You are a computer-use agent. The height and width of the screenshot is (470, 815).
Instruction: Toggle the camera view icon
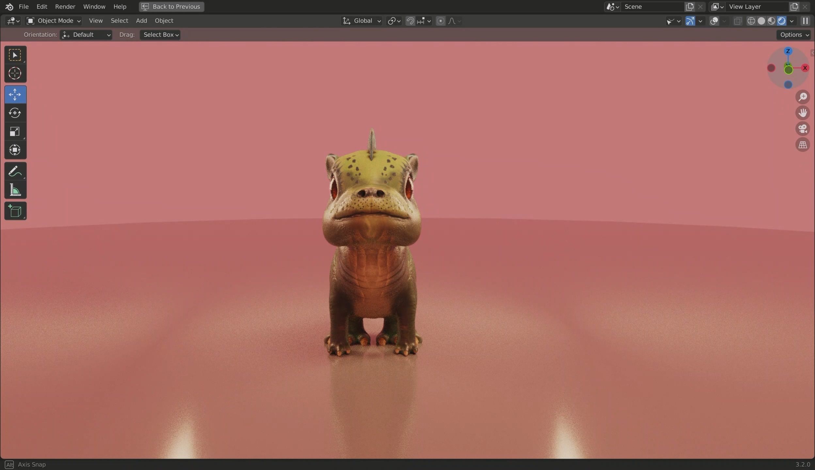pyautogui.click(x=803, y=129)
